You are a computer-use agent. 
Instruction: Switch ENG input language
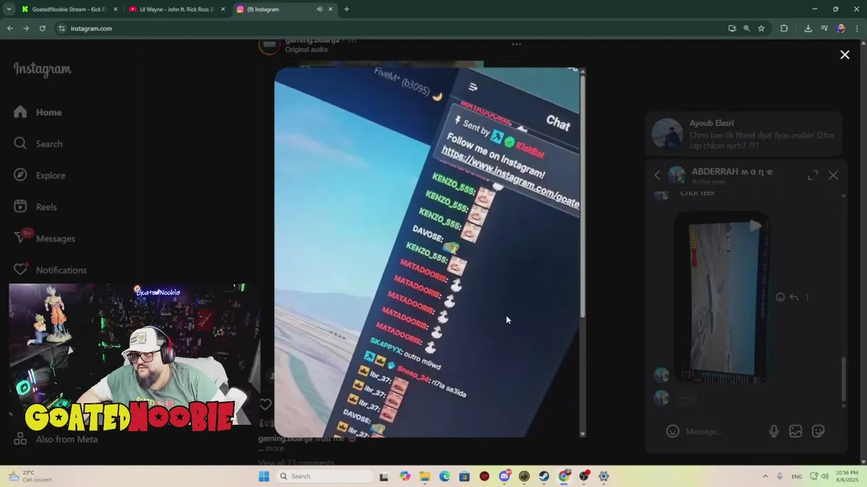pos(797,476)
